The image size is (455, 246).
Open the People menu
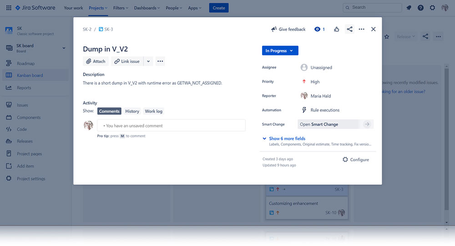(x=174, y=8)
